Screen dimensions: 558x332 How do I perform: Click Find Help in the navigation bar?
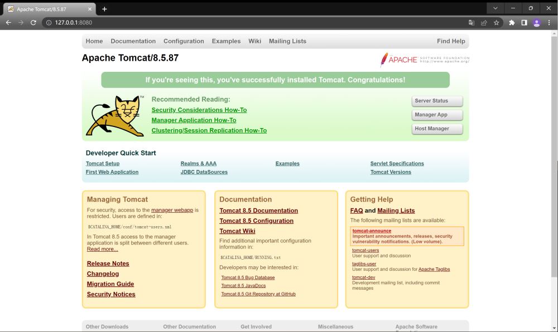click(x=451, y=41)
